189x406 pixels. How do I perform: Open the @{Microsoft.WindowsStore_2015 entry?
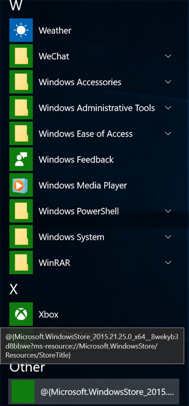click(x=94, y=392)
